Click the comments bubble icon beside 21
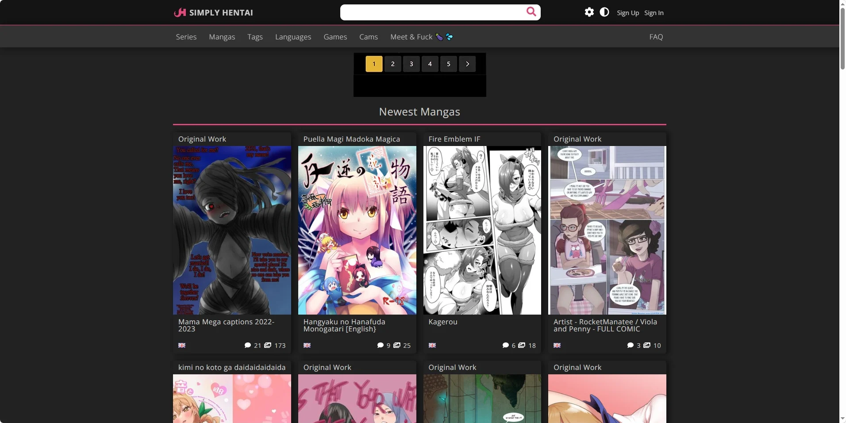Viewport: 846px width, 423px height. 248,345
